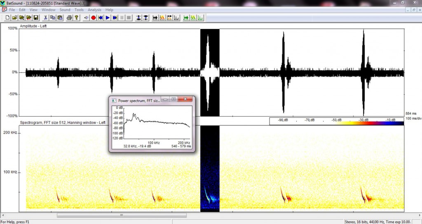This screenshot has width=422, height=224.
Task: Skip to end with the blue skip-forward button
Action: tap(115, 18)
